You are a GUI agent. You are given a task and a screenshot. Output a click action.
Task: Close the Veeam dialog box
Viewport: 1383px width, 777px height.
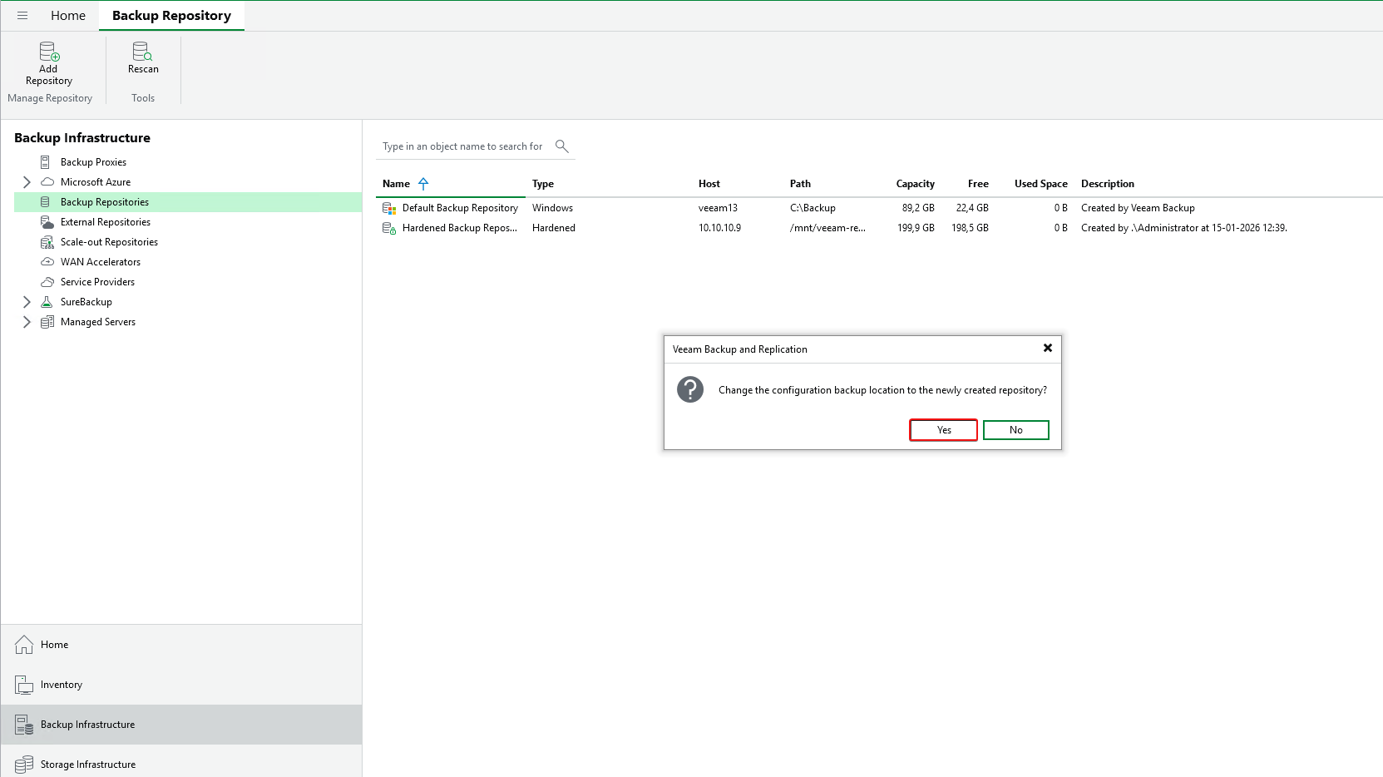pos(1048,349)
